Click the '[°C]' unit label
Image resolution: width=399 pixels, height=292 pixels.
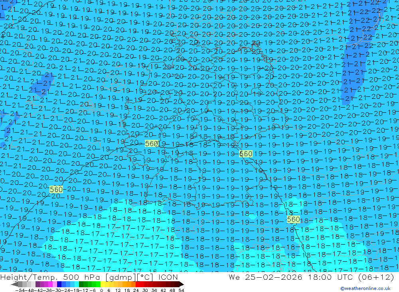pos(145,277)
